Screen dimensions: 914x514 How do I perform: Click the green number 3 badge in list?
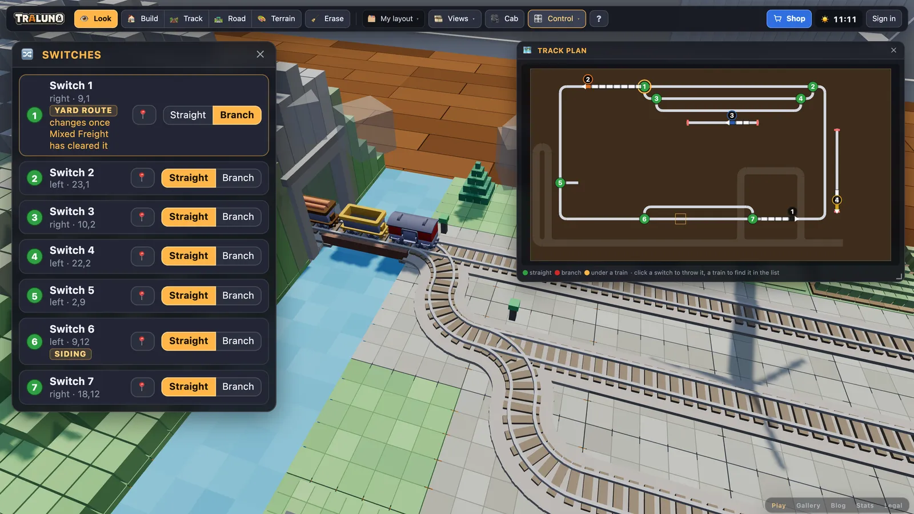pos(35,217)
